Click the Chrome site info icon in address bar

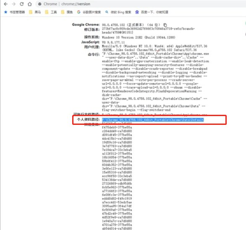pos(40,4)
